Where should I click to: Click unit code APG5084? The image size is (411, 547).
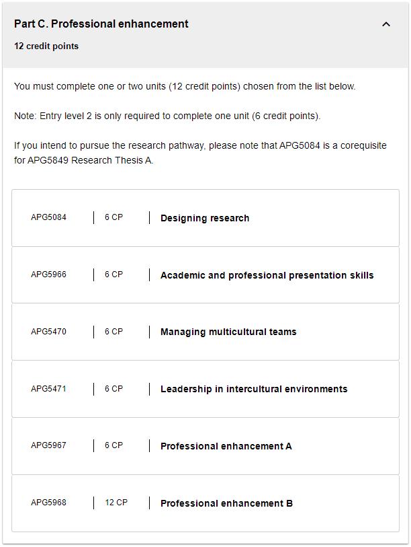point(49,217)
